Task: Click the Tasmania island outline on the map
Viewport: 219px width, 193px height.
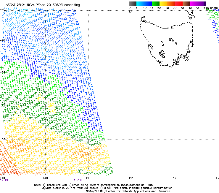Action: pos(167,45)
